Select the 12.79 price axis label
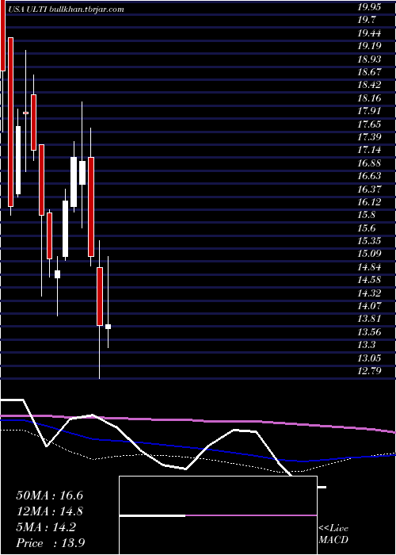396x555 pixels. (369, 371)
